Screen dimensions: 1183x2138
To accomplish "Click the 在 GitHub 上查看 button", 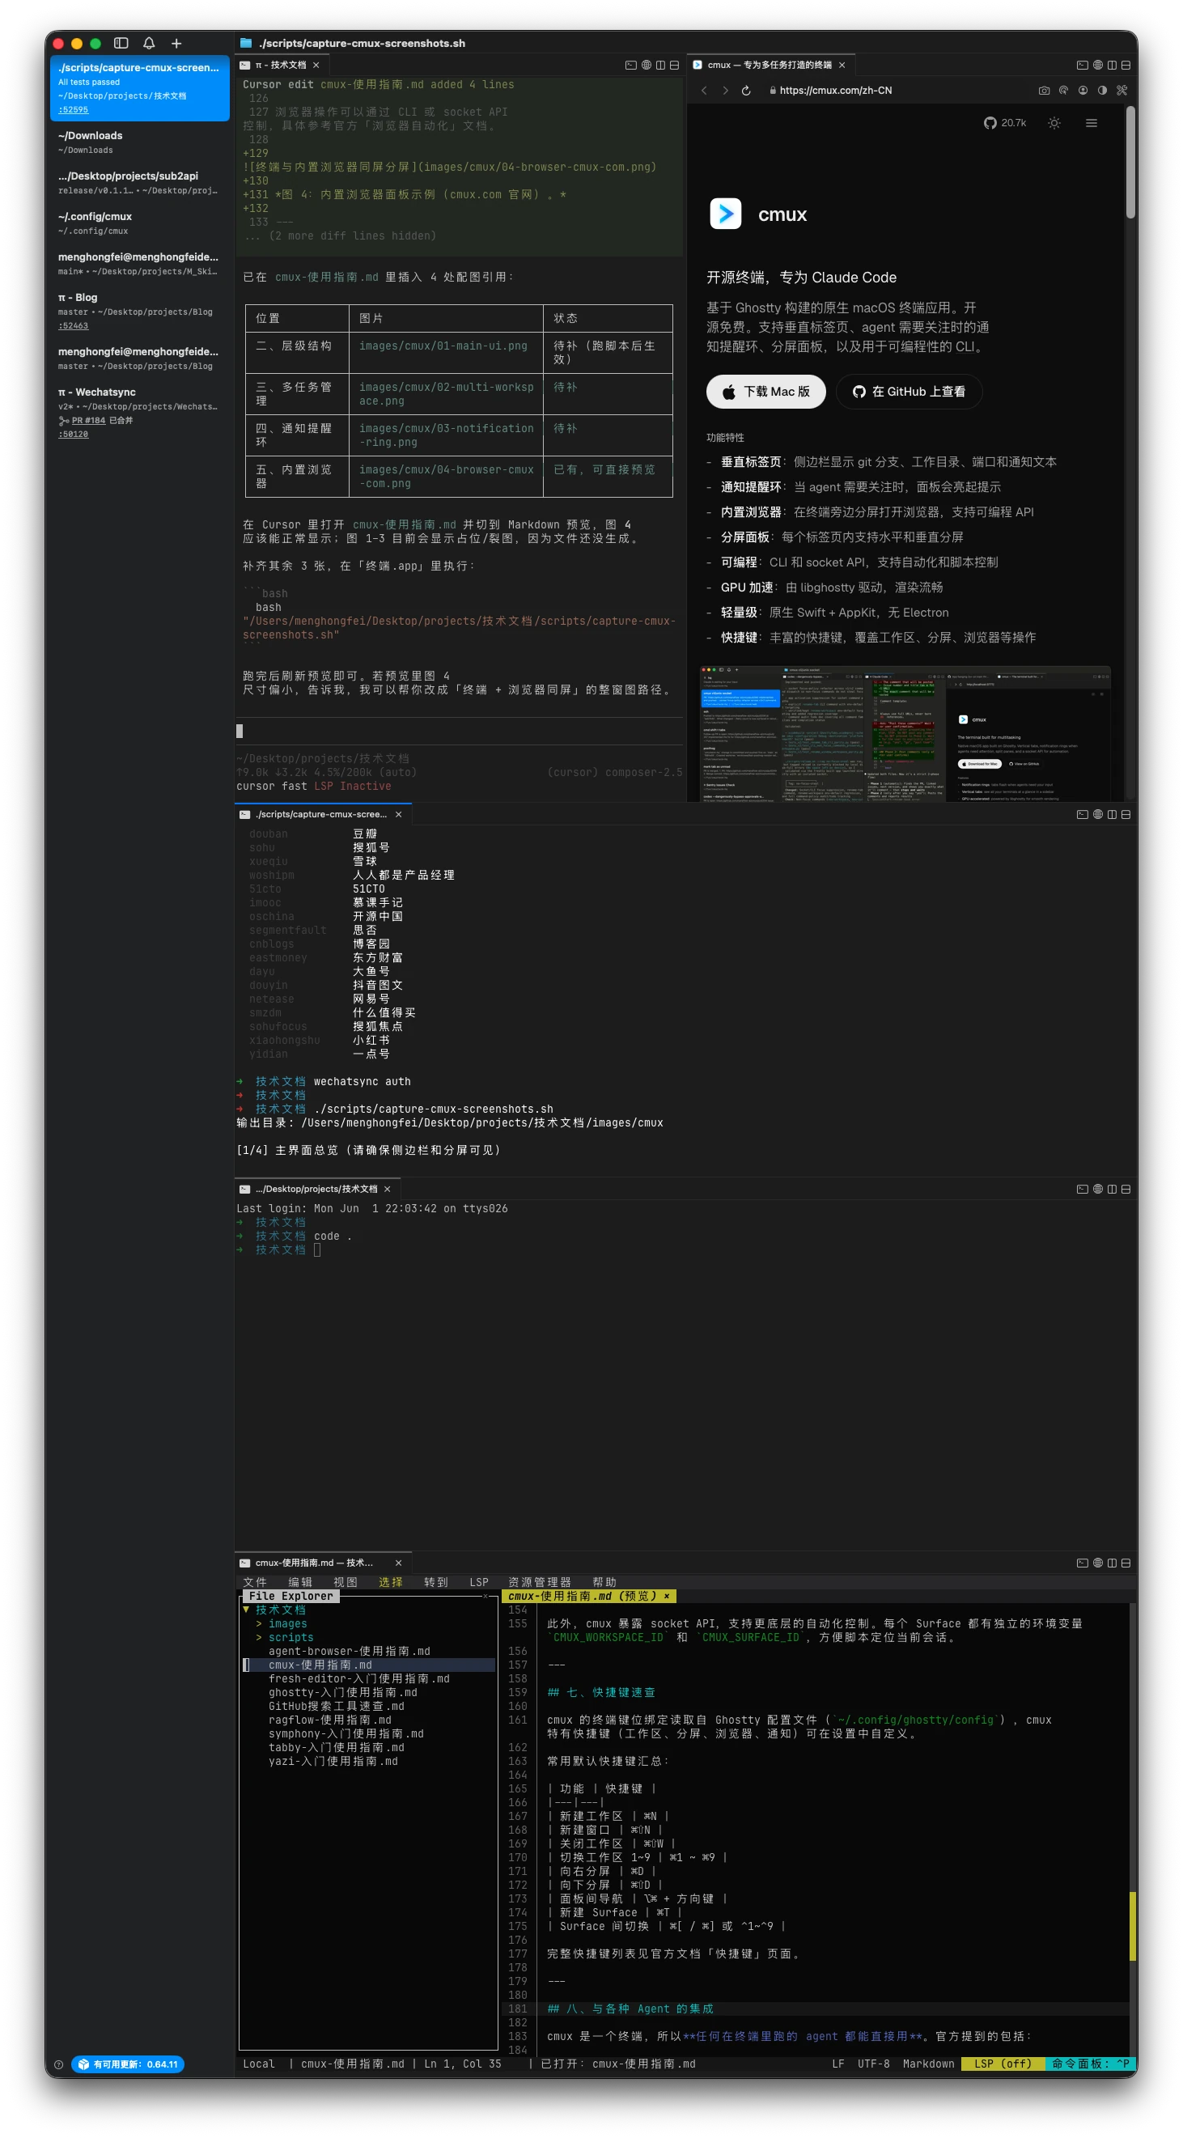I will [909, 392].
